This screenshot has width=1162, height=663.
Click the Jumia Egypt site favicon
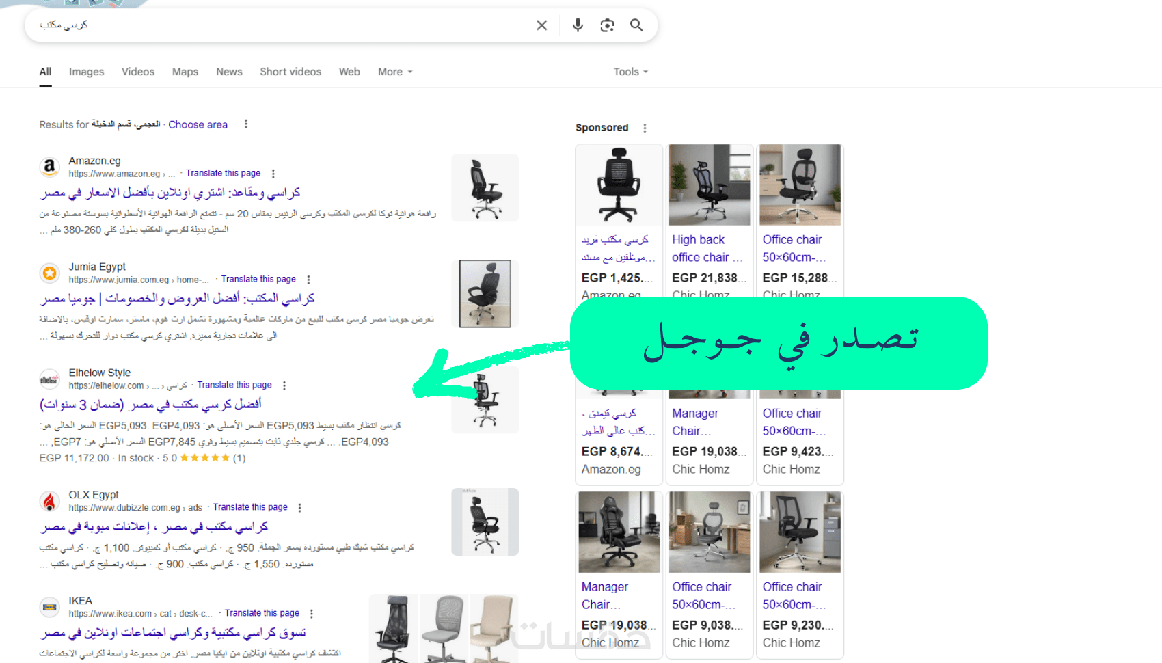pos(49,273)
